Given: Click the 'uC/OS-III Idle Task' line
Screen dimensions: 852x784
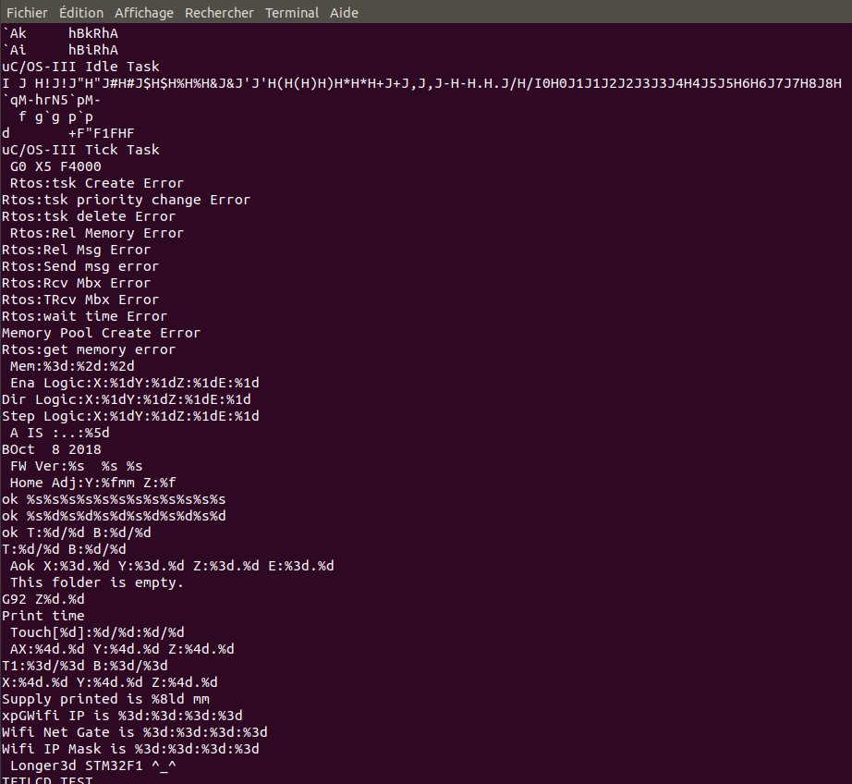Looking at the screenshot, I should [81, 67].
